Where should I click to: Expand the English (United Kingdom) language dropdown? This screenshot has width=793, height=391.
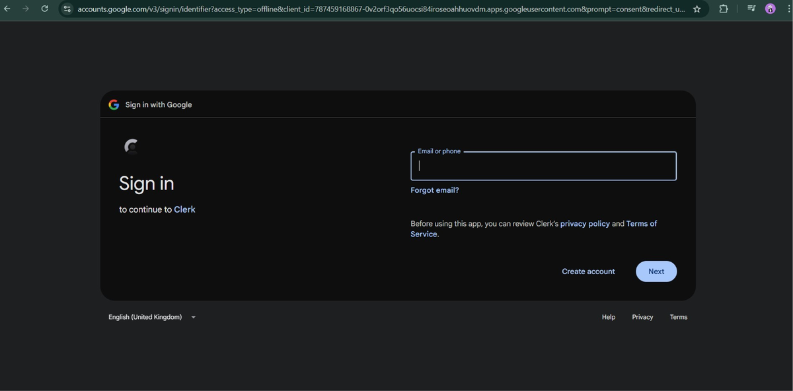152,317
